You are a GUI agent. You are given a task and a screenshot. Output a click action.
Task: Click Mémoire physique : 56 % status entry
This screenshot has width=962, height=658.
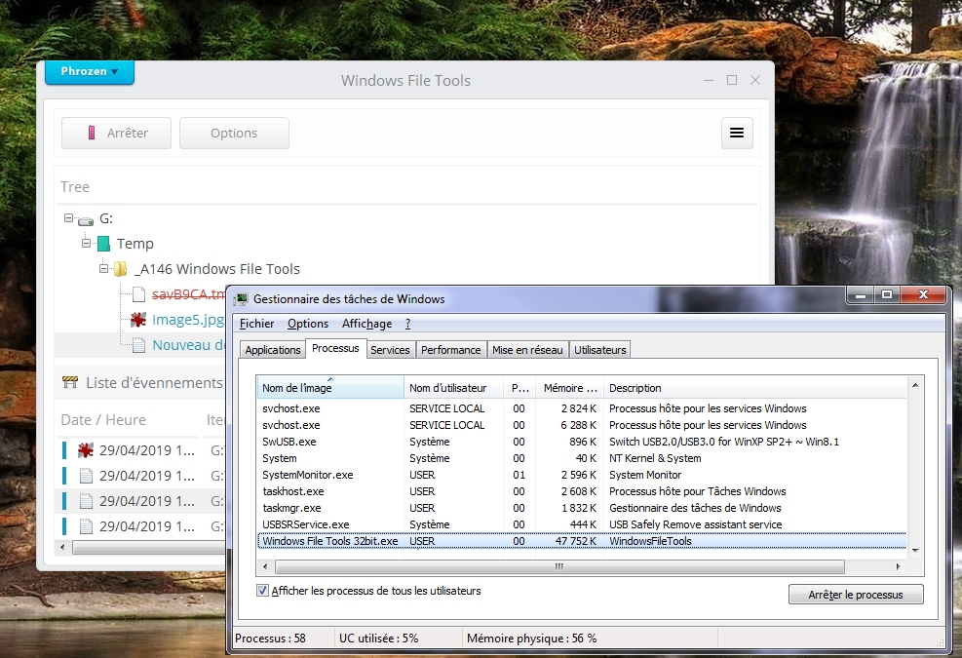click(531, 639)
